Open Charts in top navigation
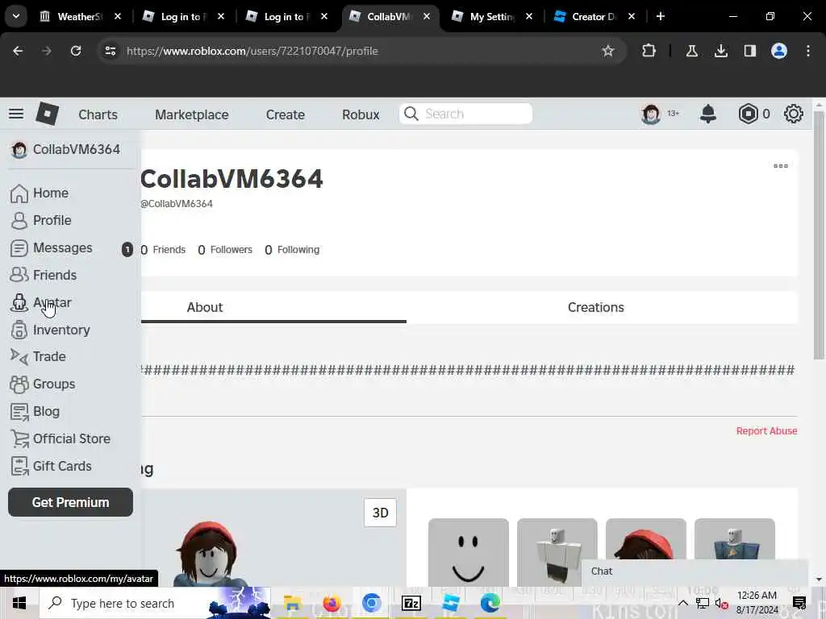 98,114
